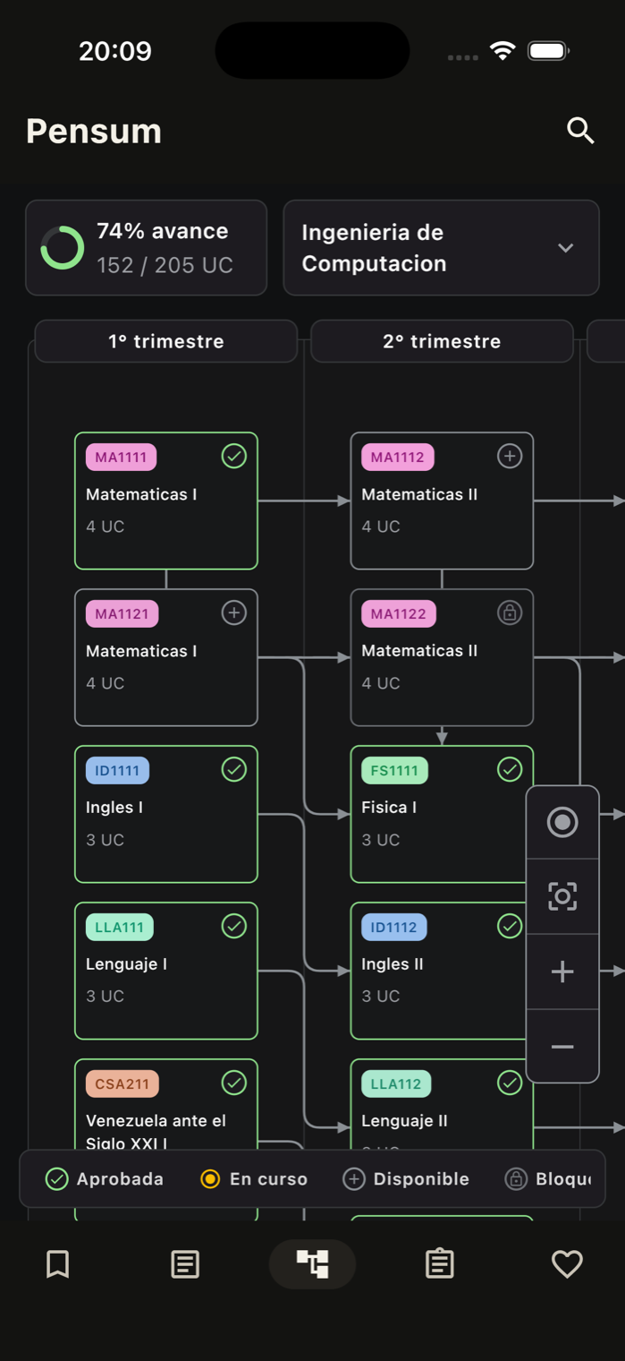Screen dimensions: 625x1361
Task: Select the 2° trimestre column header
Action: coord(442,341)
